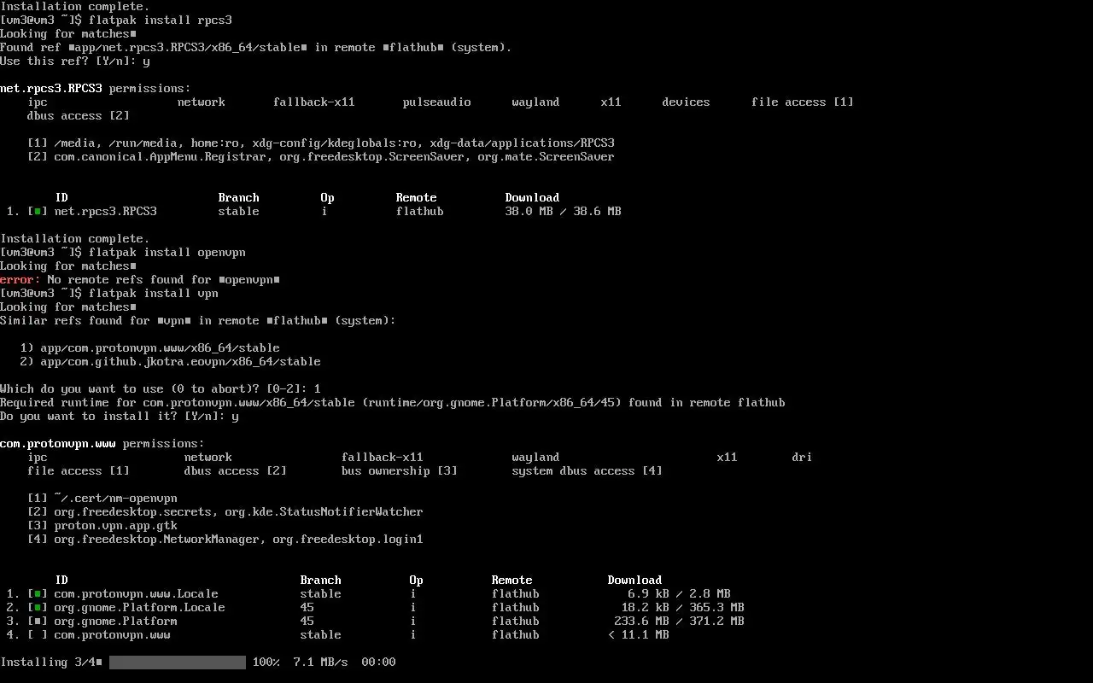Click the net.rpcs3.RPCS3 ID in the table row
Image resolution: width=1093 pixels, height=683 pixels.
point(106,212)
